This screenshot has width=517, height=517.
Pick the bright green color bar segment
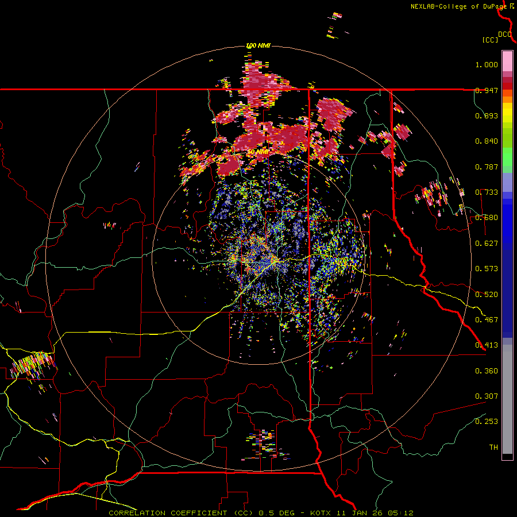(x=507, y=157)
